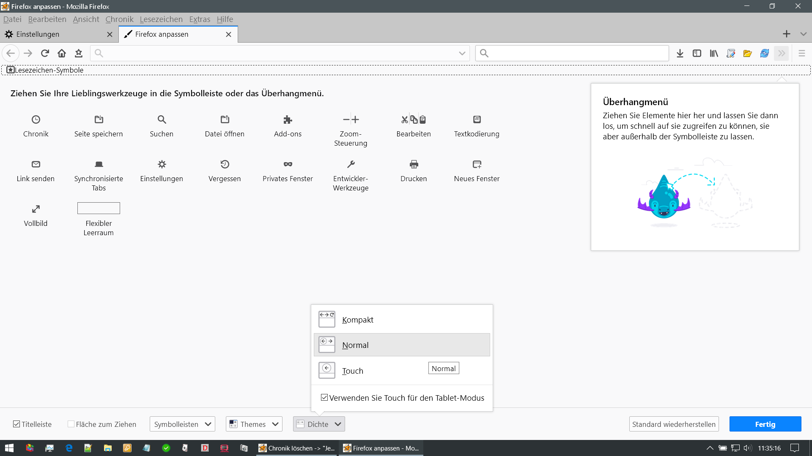Viewport: 812px width, 456px height.
Task: Click the library books toolbar icon
Action: click(x=714, y=53)
